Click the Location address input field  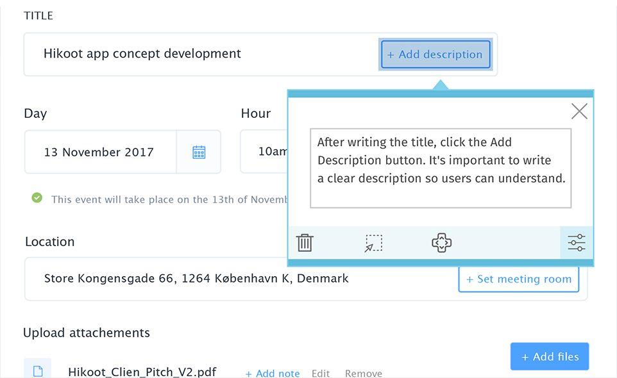click(x=237, y=279)
